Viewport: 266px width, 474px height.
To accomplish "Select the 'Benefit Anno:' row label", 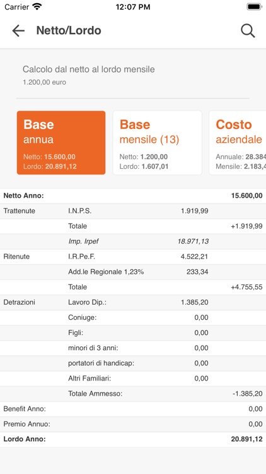I will [25, 409].
